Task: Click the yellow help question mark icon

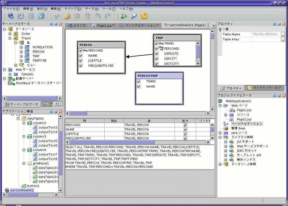Action: coord(144,16)
